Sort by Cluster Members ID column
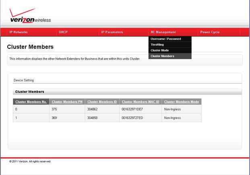 coord(102,102)
